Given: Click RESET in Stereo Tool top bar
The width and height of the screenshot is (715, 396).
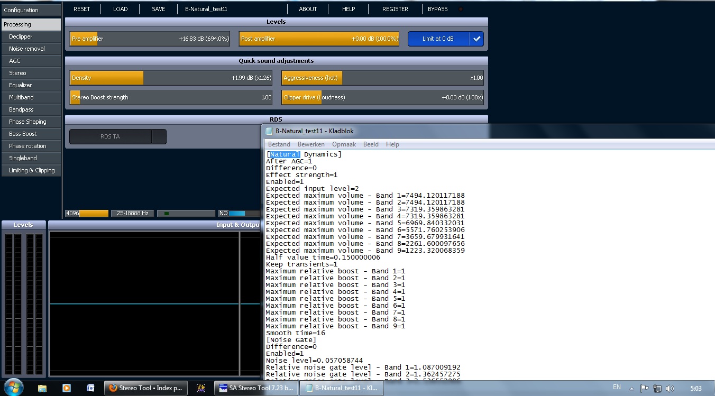Looking at the screenshot, I should [81, 9].
